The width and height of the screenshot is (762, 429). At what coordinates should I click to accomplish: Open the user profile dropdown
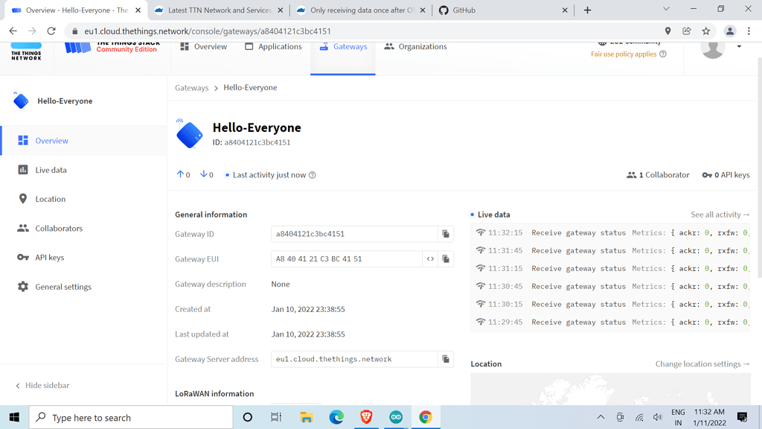(x=738, y=47)
